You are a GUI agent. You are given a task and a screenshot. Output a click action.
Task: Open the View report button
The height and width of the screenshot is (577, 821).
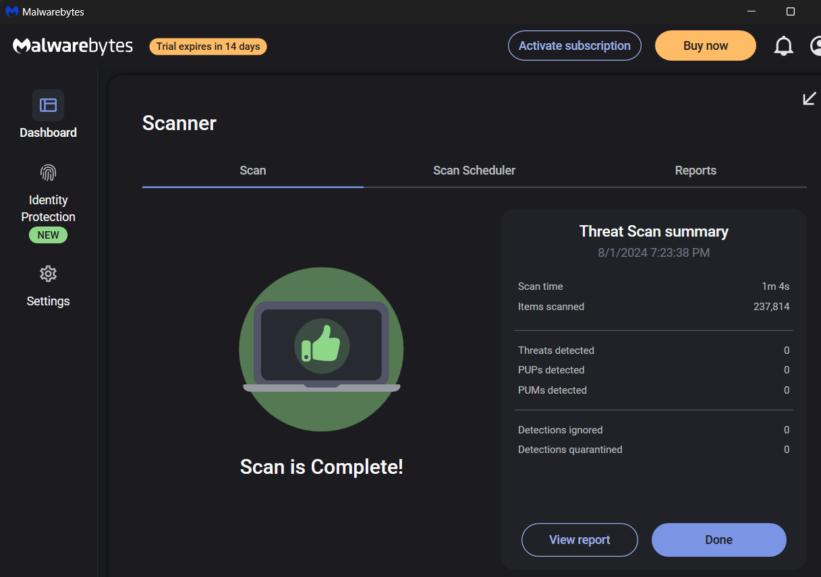click(x=579, y=540)
